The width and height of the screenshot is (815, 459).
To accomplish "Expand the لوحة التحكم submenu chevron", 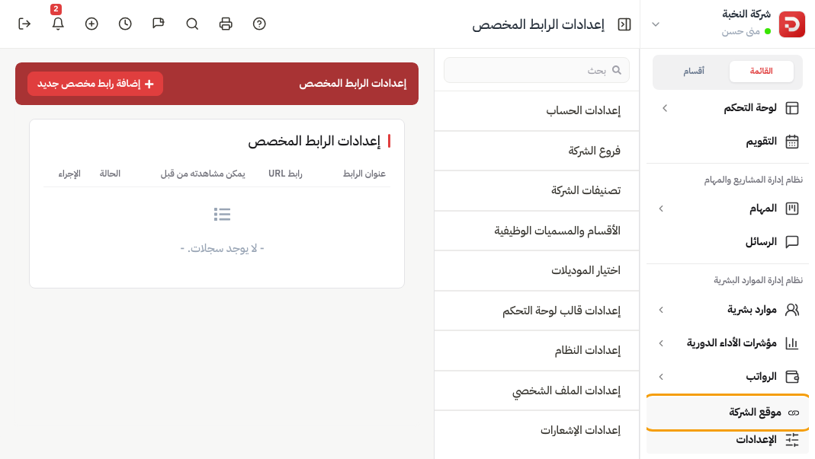I will pos(665,108).
